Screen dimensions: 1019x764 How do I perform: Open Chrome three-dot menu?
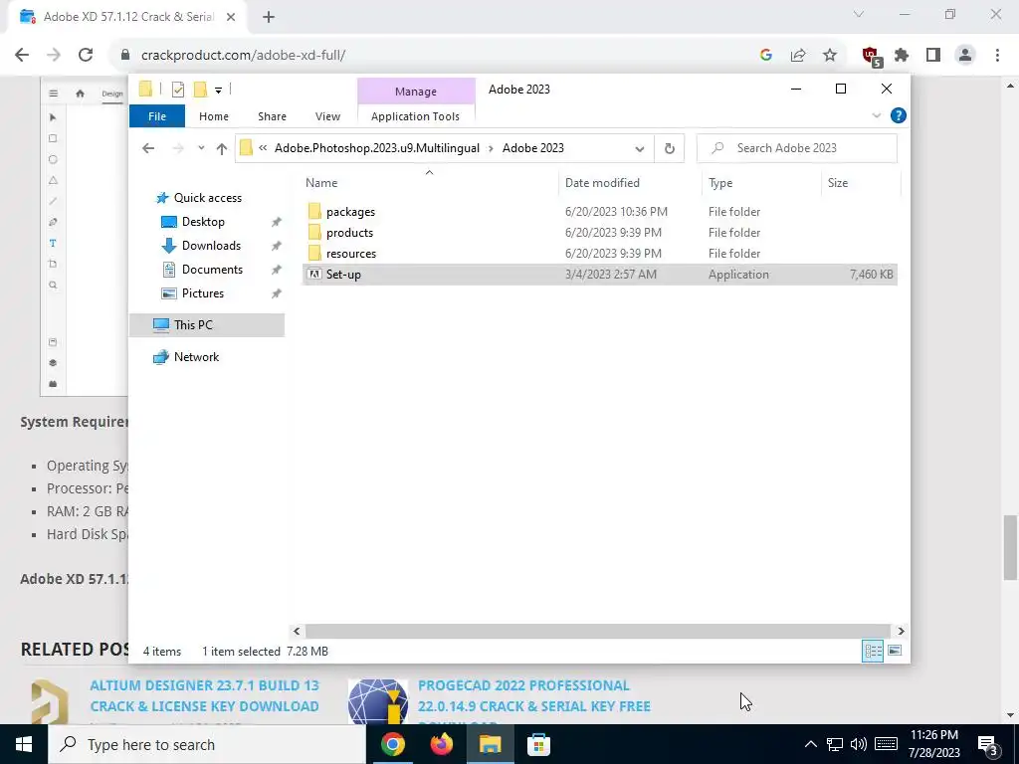(x=997, y=56)
